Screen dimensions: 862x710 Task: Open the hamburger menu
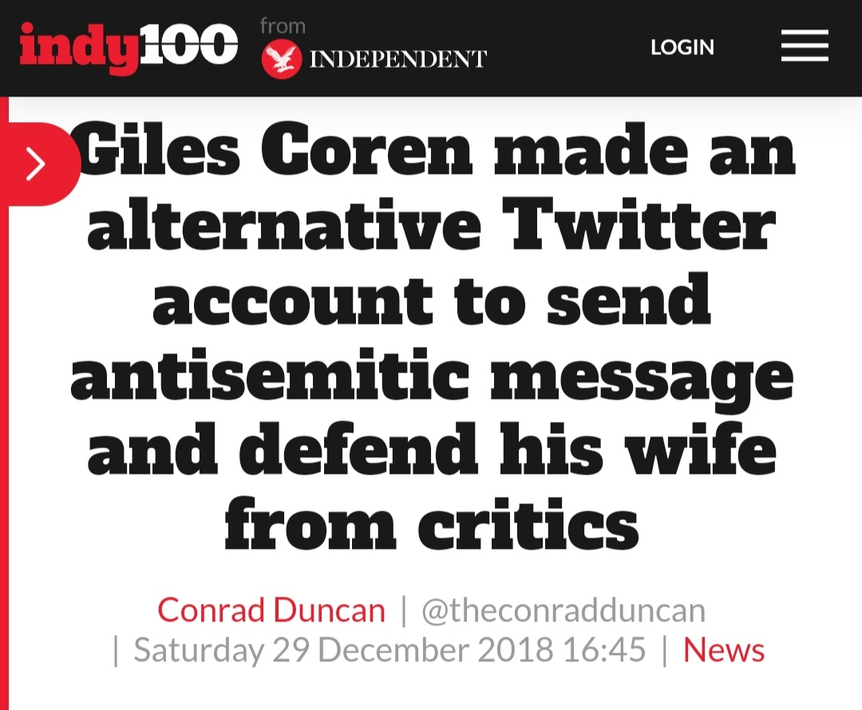point(805,47)
